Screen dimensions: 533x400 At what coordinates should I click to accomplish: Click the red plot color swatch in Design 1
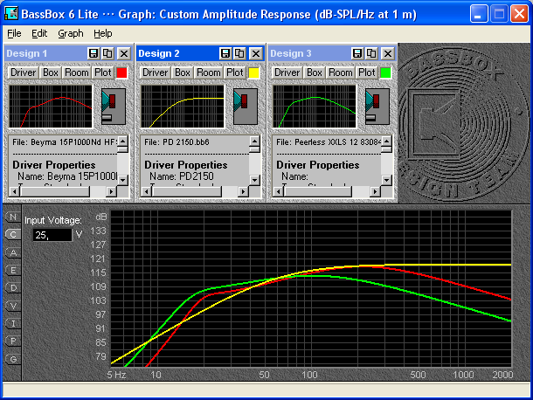point(121,72)
